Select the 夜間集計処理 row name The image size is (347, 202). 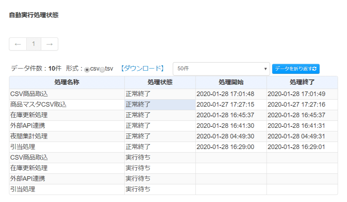click(29, 136)
